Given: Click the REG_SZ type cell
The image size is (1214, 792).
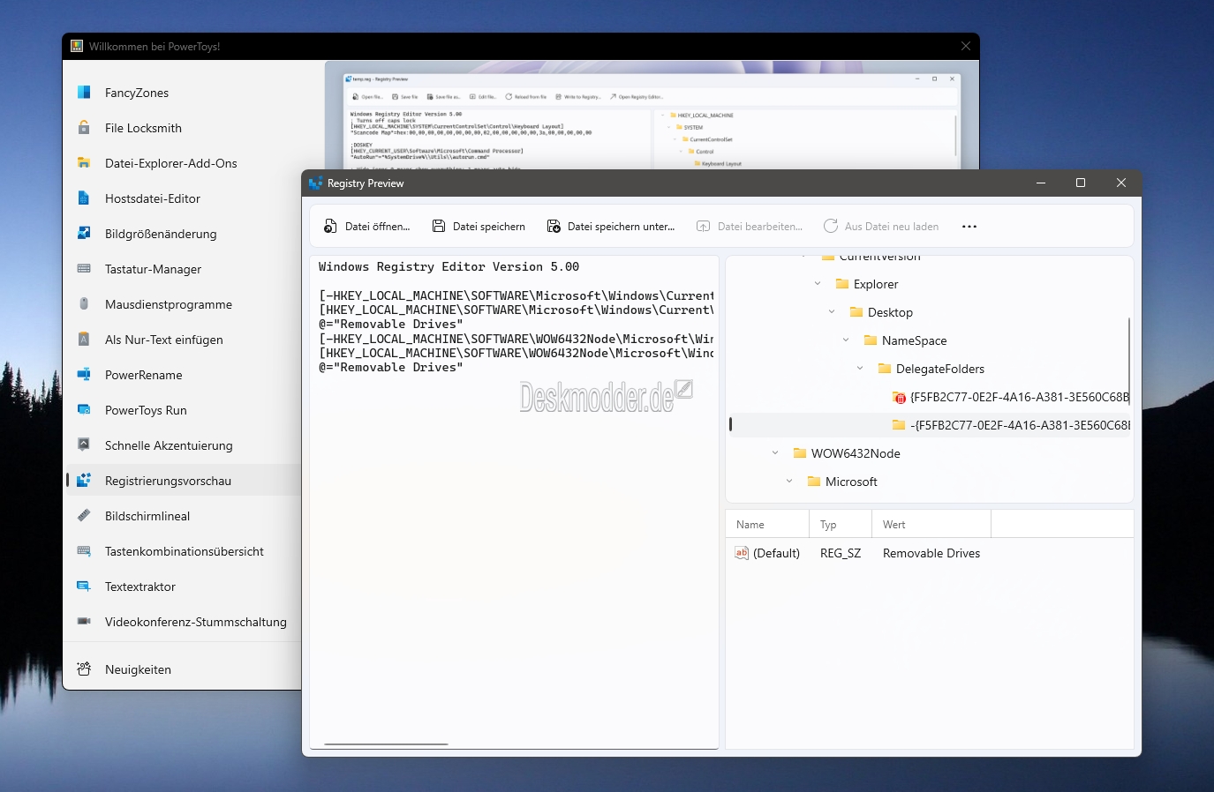Looking at the screenshot, I should 841,553.
